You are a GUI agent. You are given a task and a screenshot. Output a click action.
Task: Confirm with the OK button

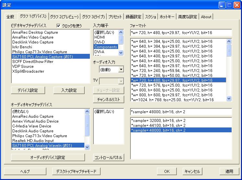point(167,171)
